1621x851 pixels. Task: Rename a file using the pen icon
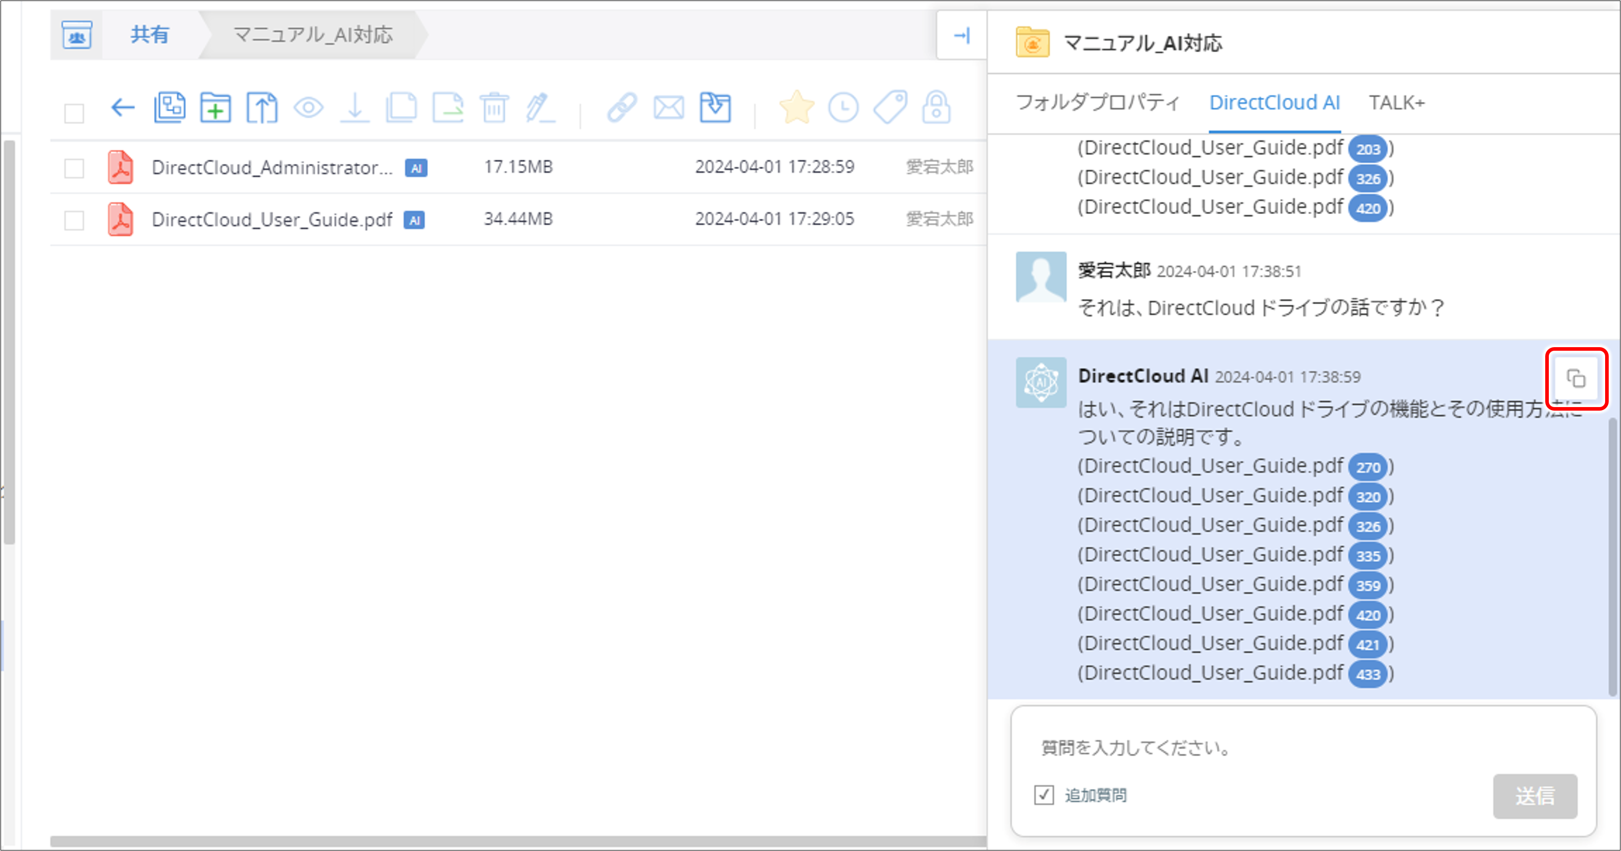pos(539,107)
